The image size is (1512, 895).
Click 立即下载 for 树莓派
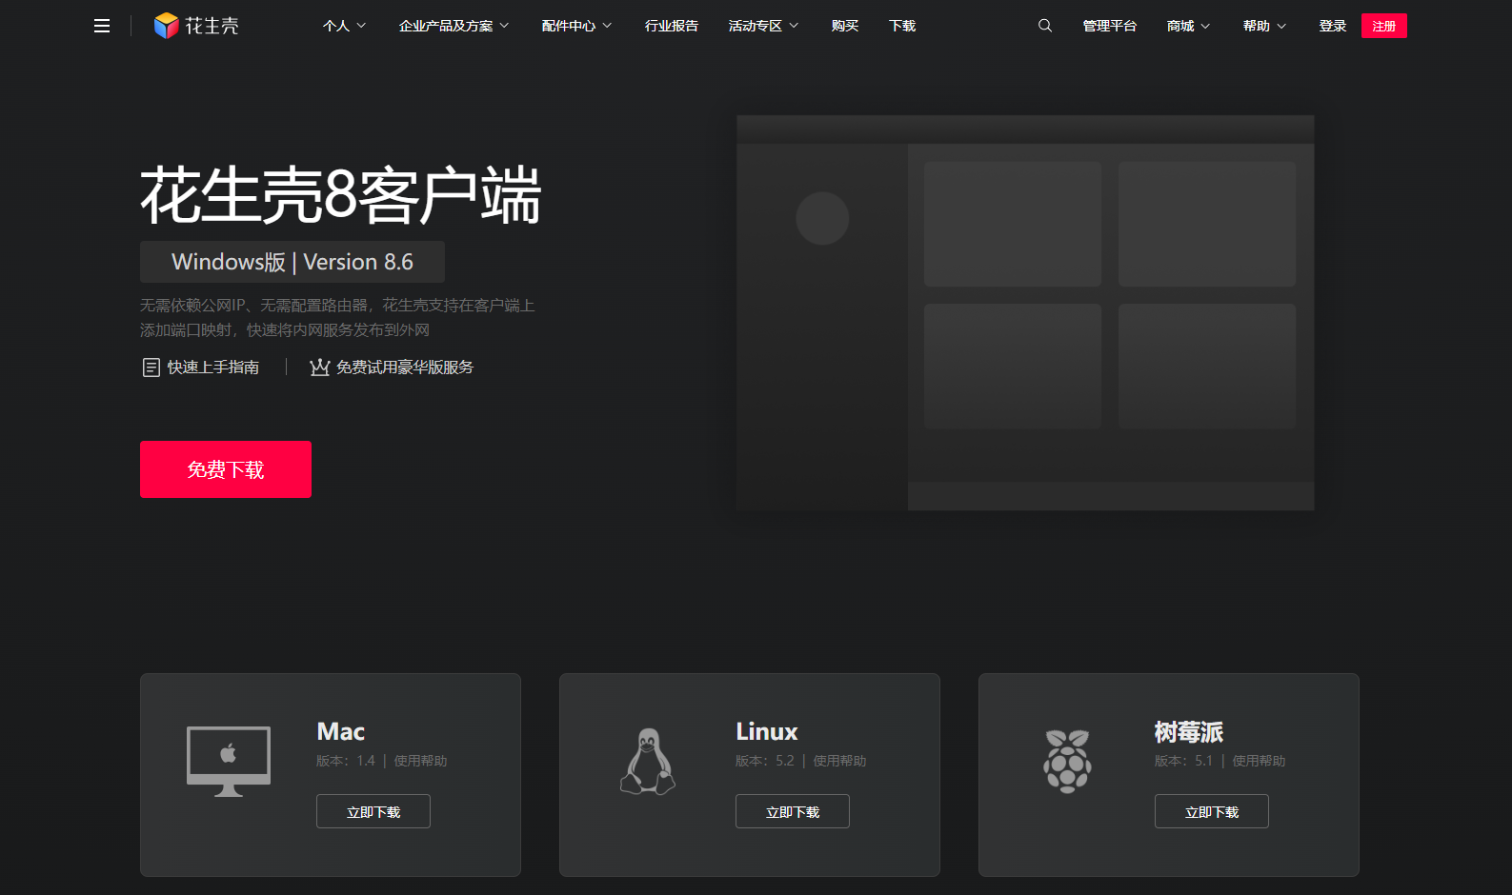pyautogui.click(x=1212, y=811)
